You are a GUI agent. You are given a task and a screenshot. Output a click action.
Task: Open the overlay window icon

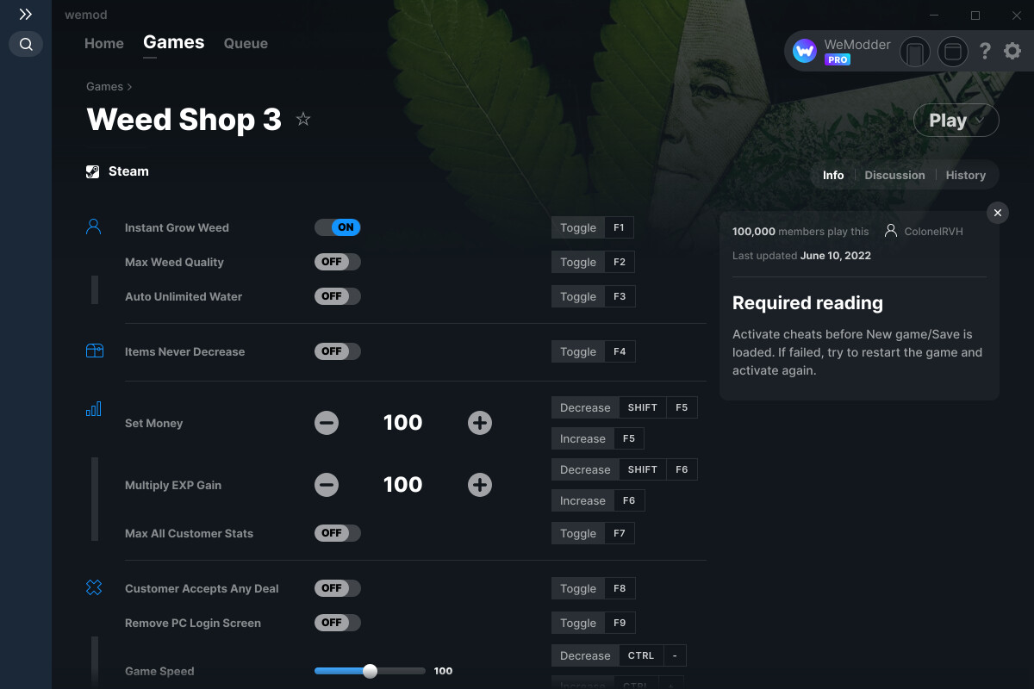tap(953, 53)
